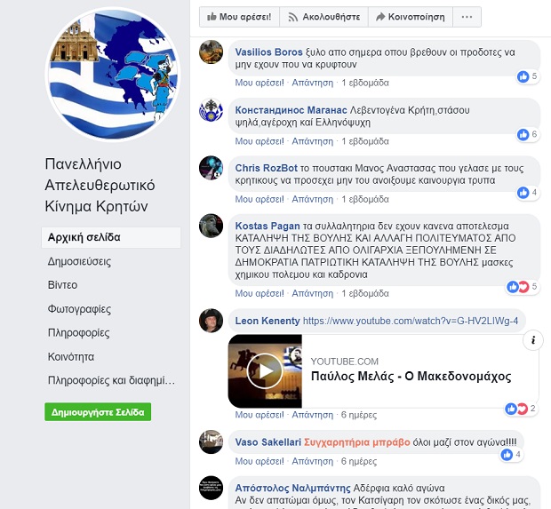The width and height of the screenshot is (551, 509).
Task: Click the like reaction icon on Vasilios Boros comment
Action: [523, 76]
